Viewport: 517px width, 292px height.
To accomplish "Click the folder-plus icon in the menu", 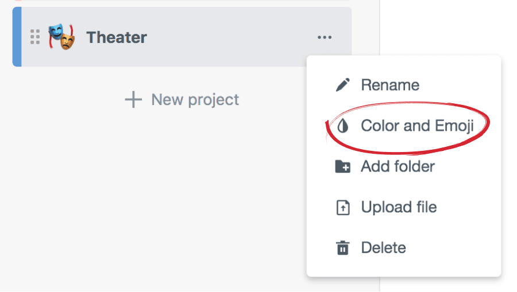I will coord(342,167).
